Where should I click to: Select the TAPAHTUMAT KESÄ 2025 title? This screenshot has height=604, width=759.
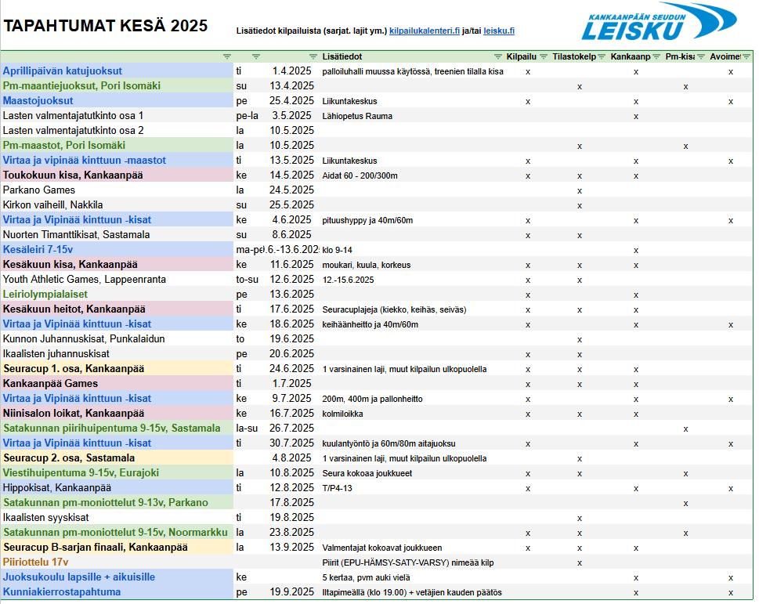click(x=106, y=26)
